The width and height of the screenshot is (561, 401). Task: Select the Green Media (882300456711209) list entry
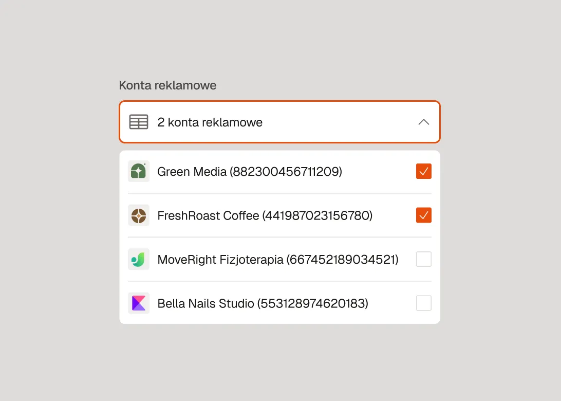(x=250, y=171)
